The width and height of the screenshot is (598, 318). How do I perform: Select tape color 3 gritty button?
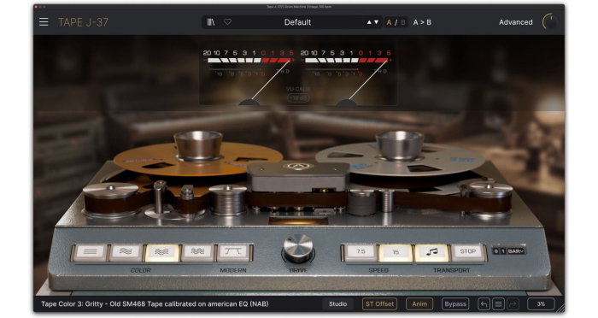point(162,252)
